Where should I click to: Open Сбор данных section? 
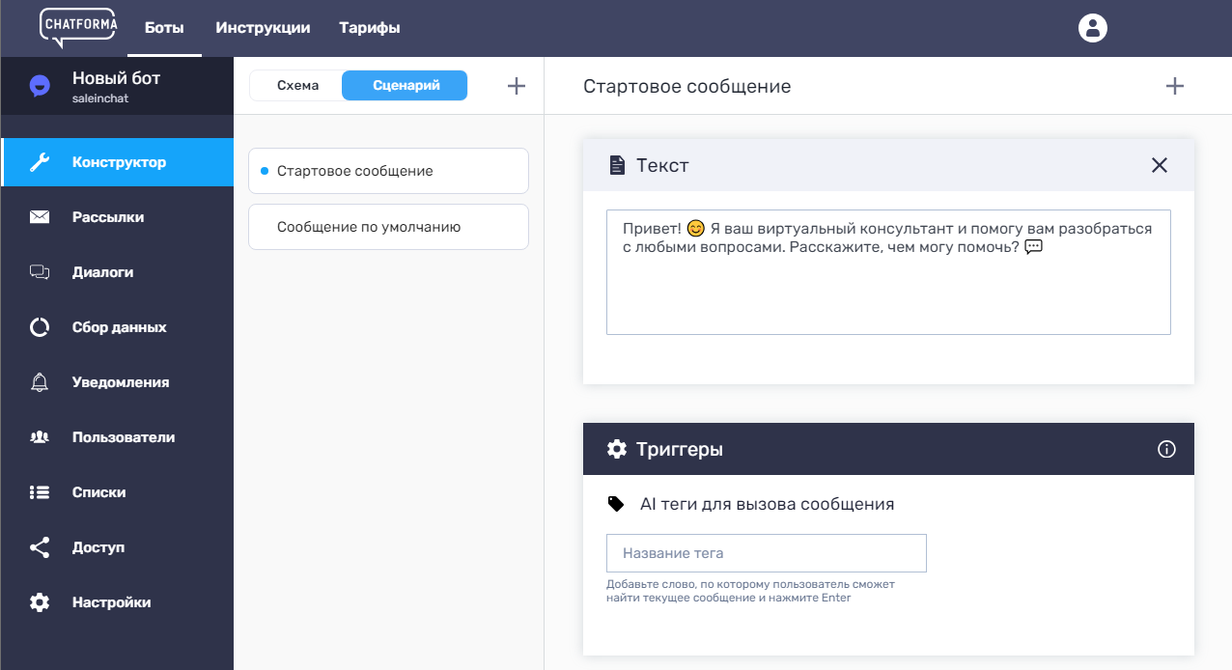[119, 327]
